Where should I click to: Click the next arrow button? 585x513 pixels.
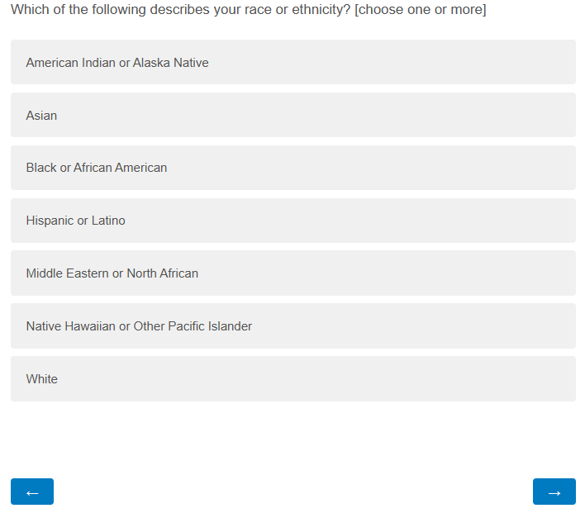coord(554,492)
